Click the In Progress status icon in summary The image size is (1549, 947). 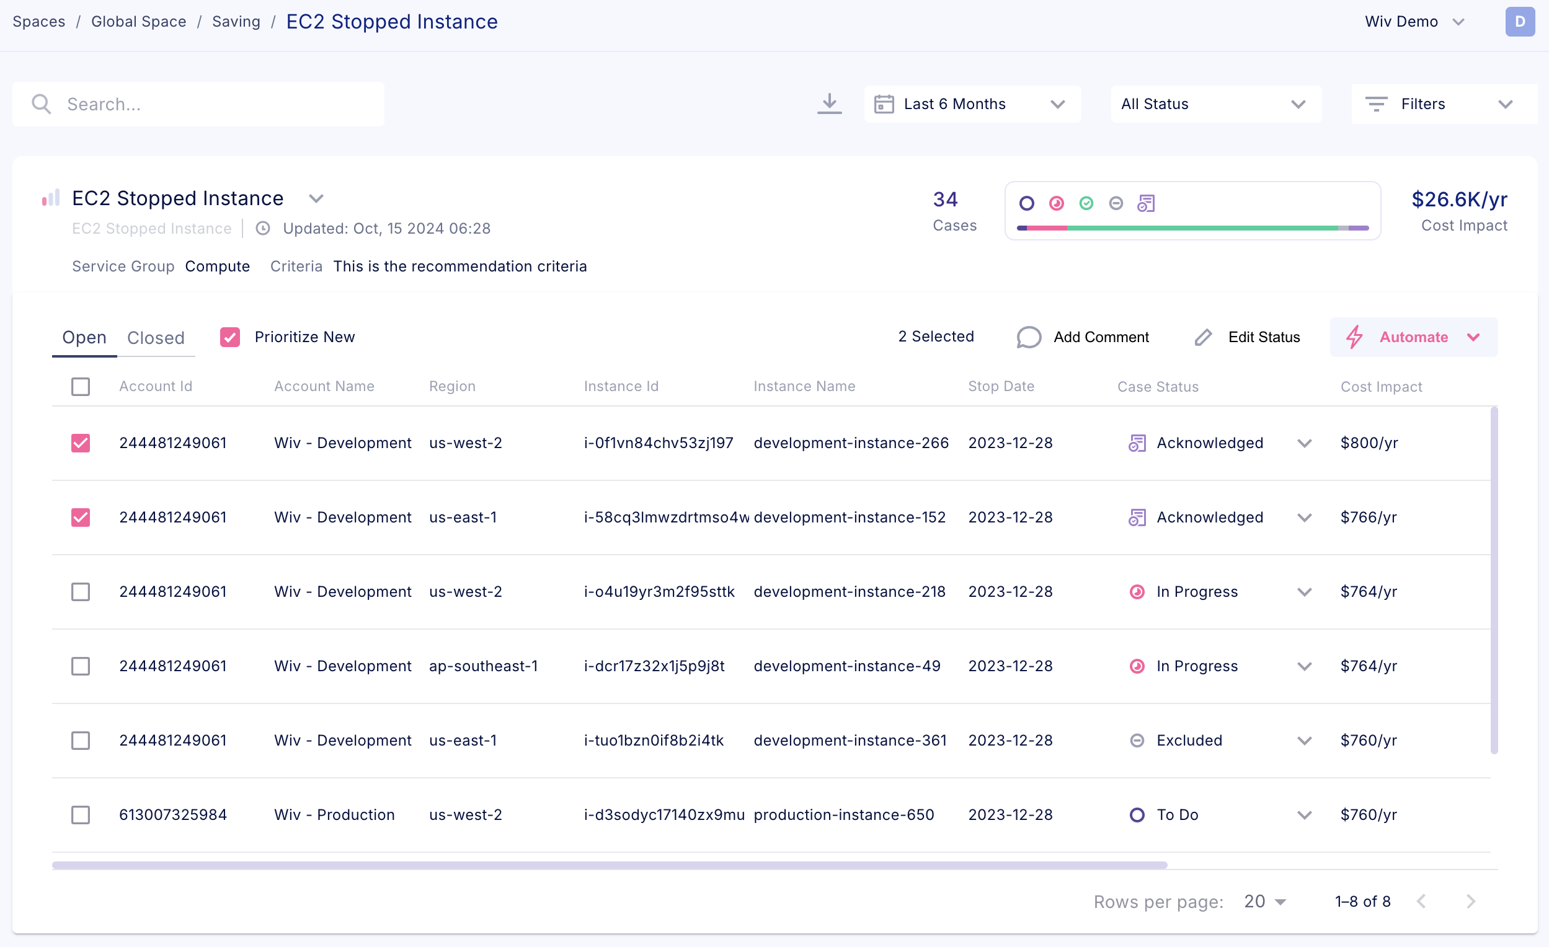[x=1056, y=203]
